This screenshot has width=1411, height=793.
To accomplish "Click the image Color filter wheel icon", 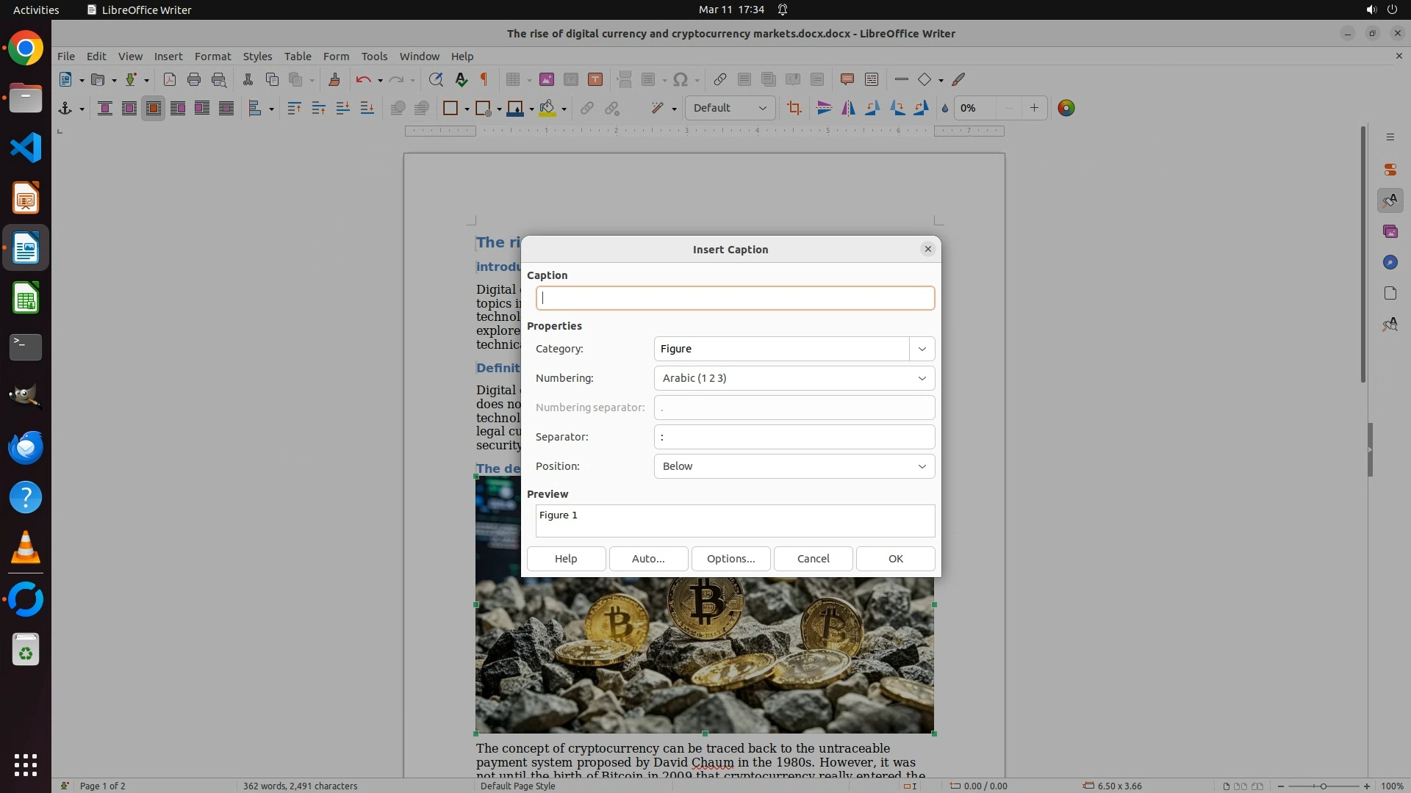I will point(1066,108).
